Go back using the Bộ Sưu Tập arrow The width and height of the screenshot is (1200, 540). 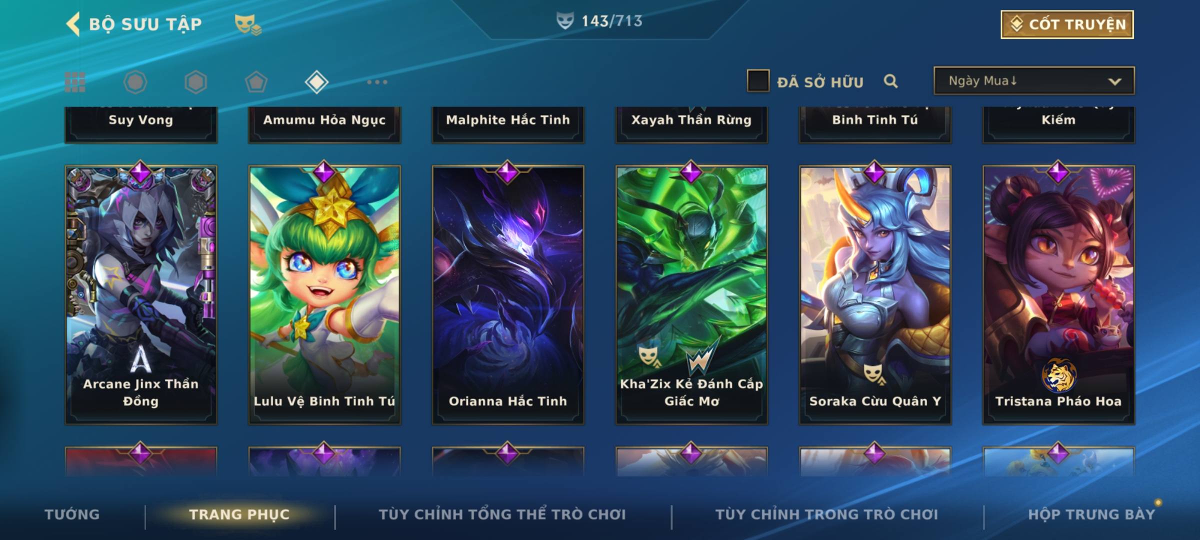pyautogui.click(x=73, y=24)
